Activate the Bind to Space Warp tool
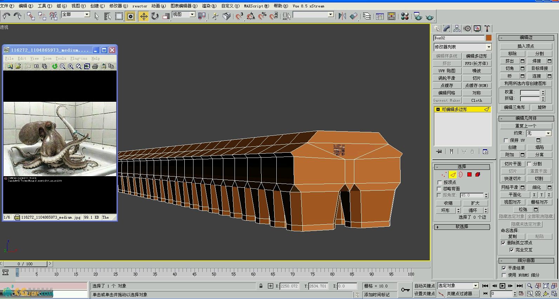Screen dimensions: 559x299 pos(53,16)
